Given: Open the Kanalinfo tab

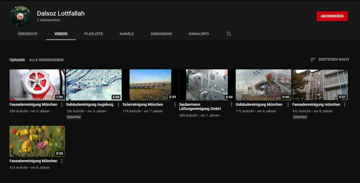Looking at the screenshot, I should (x=199, y=34).
